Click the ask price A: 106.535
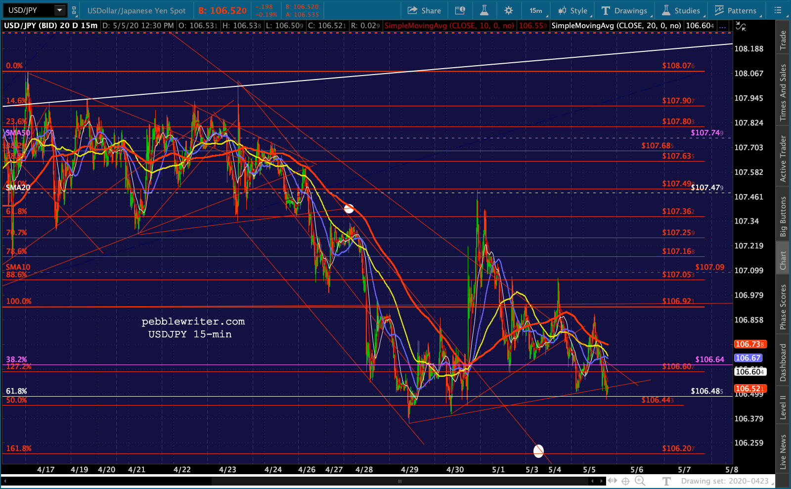791x489 pixels. point(302,15)
